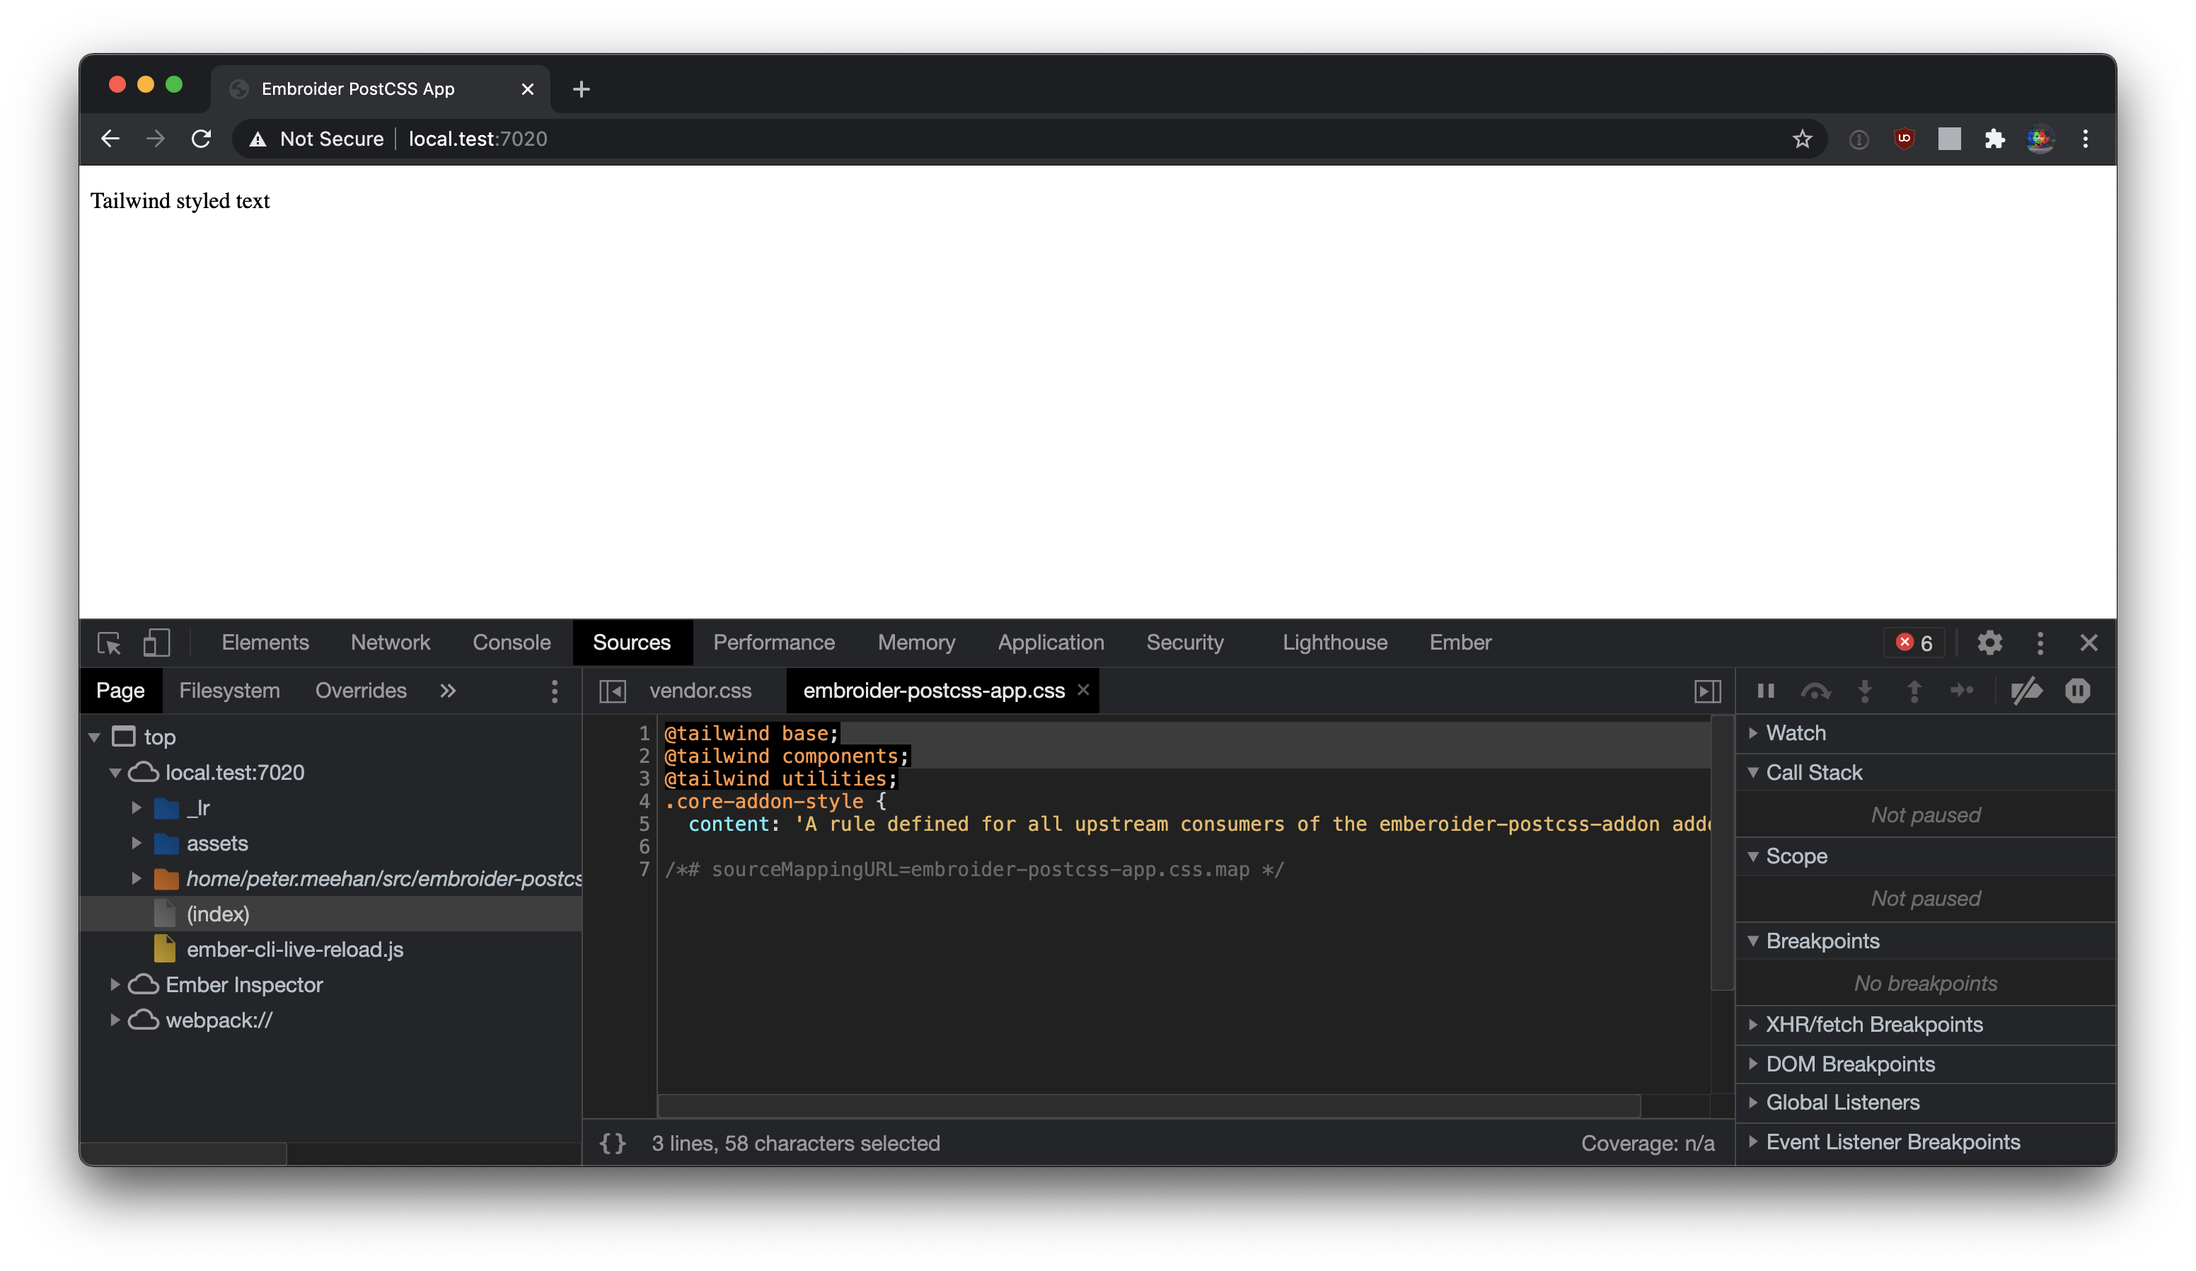The height and width of the screenshot is (1271, 2196).
Task: Close the embroider-postcss-app.css tab
Action: coord(1082,691)
